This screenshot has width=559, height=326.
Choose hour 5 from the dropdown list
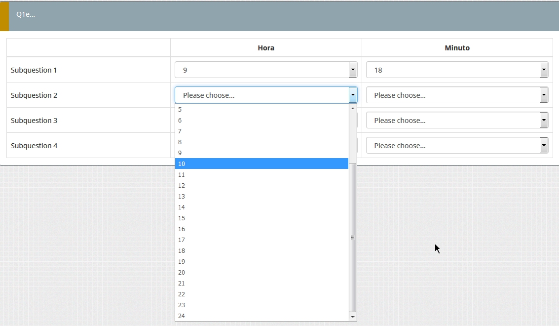point(261,110)
